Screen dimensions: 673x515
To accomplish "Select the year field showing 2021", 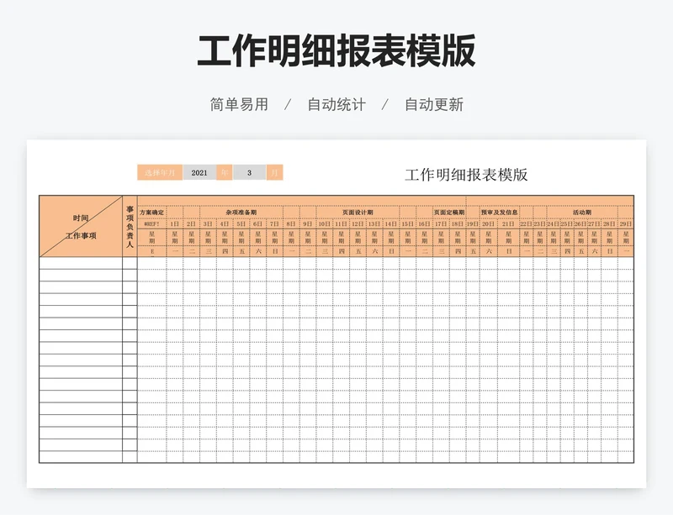I will [199, 173].
